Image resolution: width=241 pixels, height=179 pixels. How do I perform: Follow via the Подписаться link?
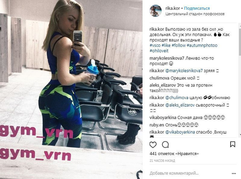197,8
